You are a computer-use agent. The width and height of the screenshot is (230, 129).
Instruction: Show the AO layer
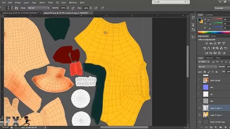[199, 94]
